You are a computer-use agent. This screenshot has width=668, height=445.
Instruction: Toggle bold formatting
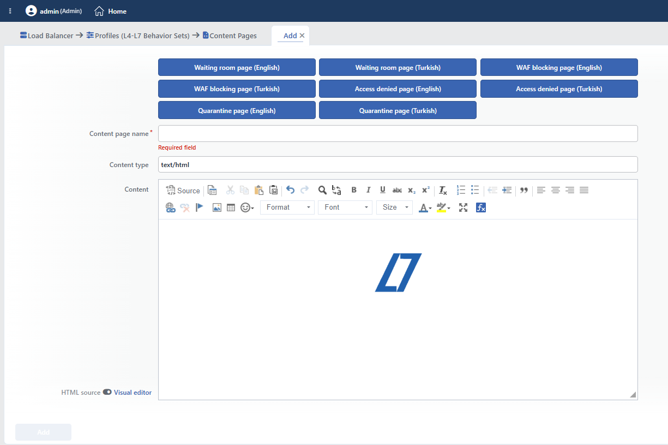coord(354,190)
